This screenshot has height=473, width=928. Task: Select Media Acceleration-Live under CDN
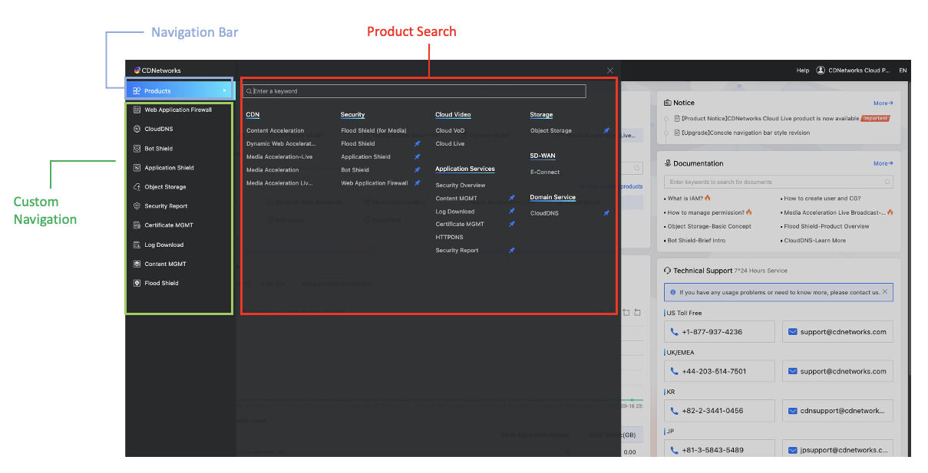279,156
